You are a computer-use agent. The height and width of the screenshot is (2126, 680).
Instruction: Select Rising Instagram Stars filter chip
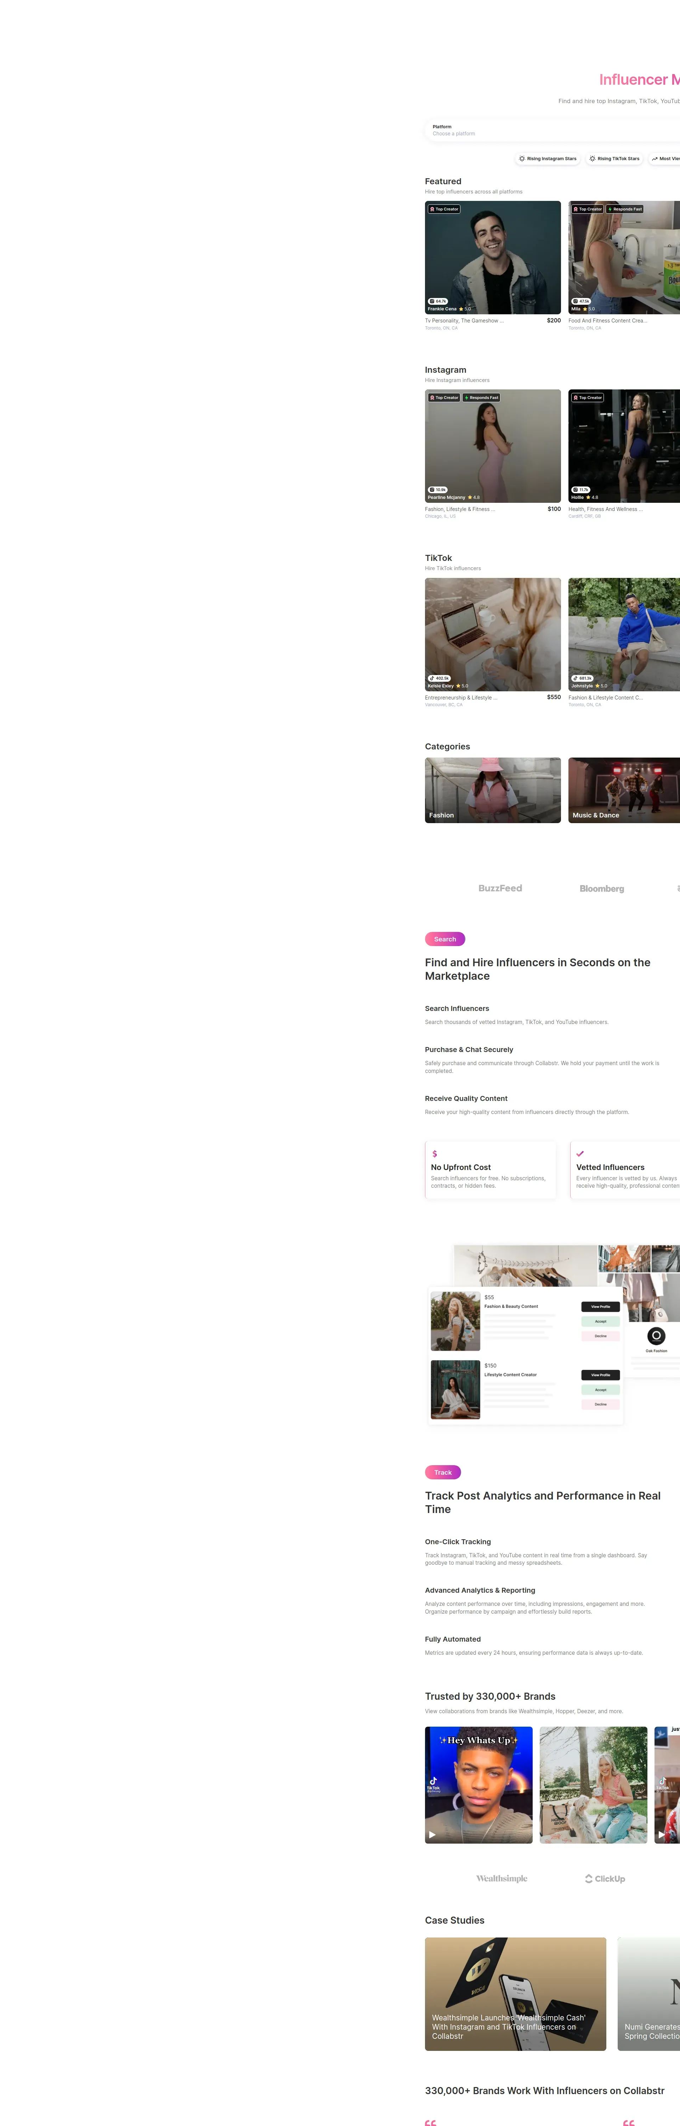548,158
